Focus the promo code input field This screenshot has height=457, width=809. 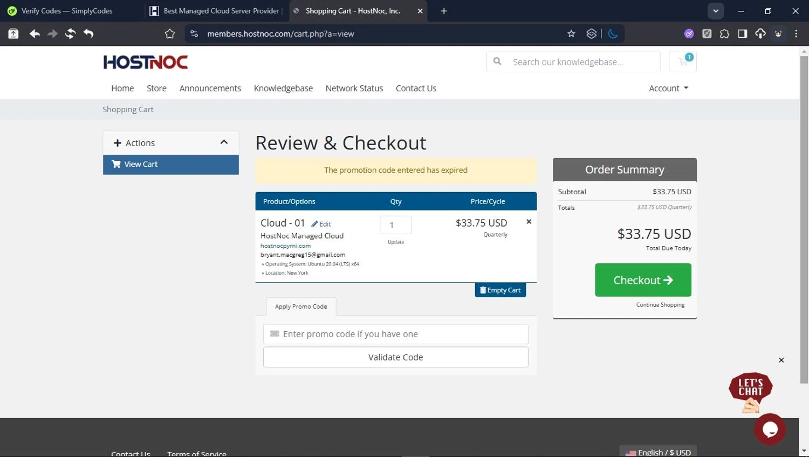click(x=395, y=334)
